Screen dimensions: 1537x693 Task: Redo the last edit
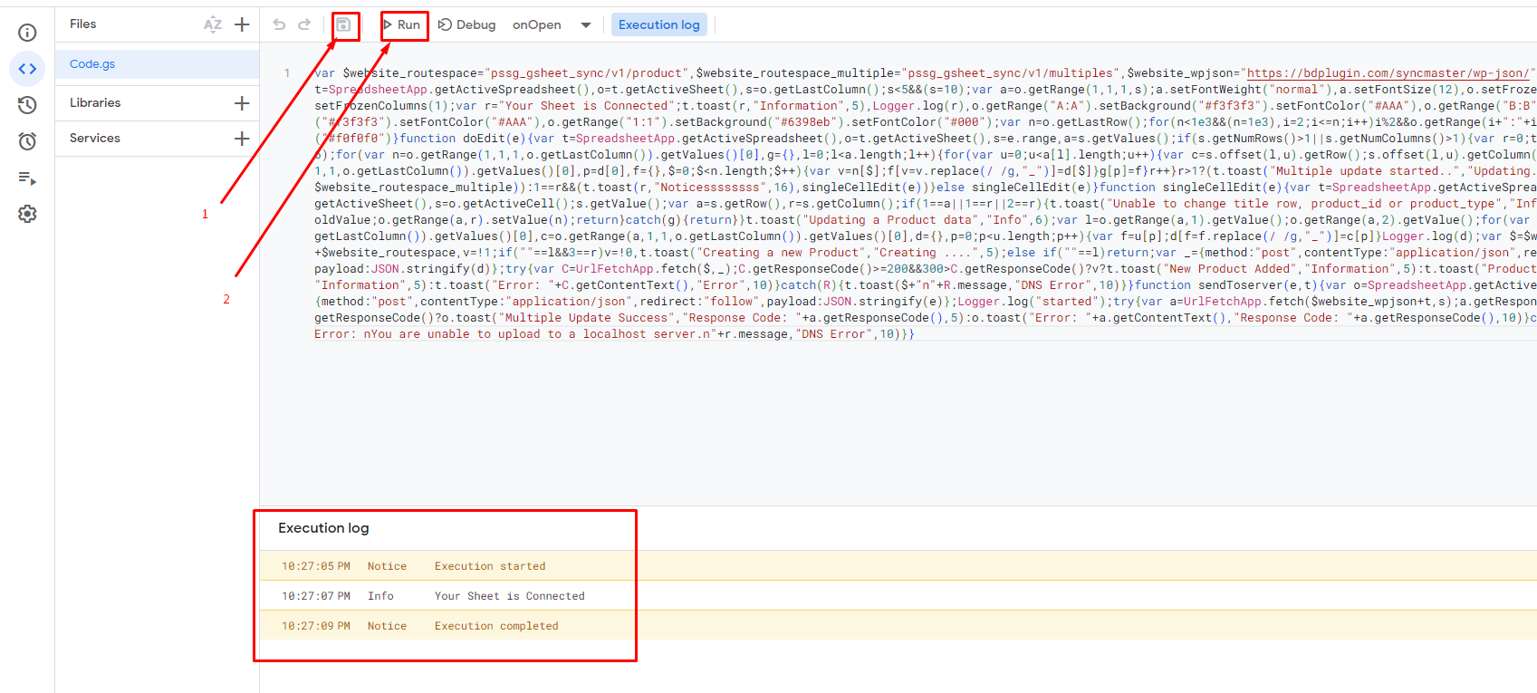(x=304, y=24)
